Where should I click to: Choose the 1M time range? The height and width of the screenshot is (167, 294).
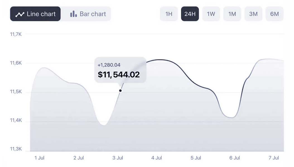[x=232, y=14]
